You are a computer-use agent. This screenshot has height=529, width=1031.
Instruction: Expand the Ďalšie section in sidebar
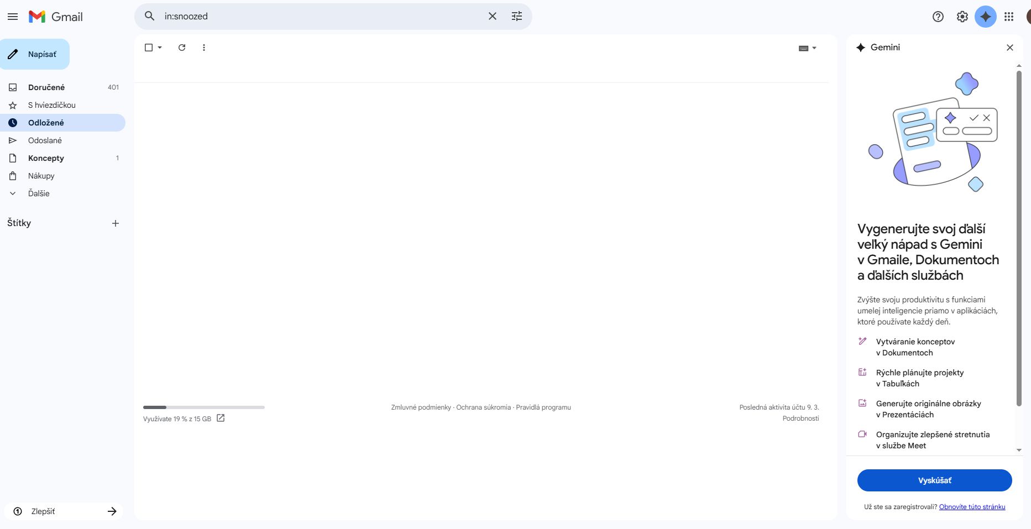click(x=39, y=193)
